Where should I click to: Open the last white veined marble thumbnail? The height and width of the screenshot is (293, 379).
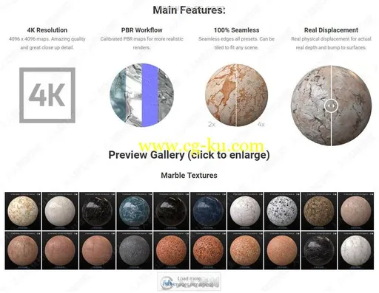356,250
